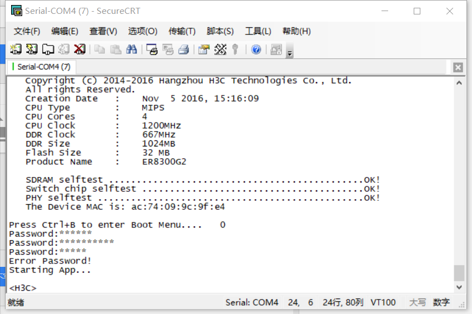Viewport: 472px width, 314px height.
Task: Open Session Options icon
Action: [x=204, y=49]
